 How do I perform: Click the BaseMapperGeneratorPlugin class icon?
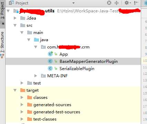50,61
